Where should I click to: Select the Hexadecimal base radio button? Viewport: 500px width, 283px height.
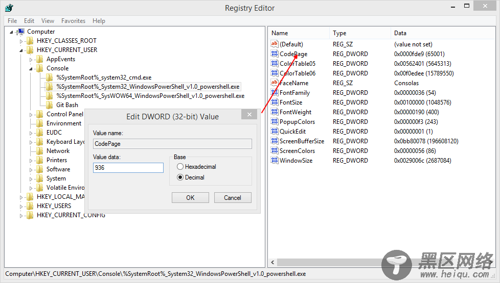click(x=180, y=167)
